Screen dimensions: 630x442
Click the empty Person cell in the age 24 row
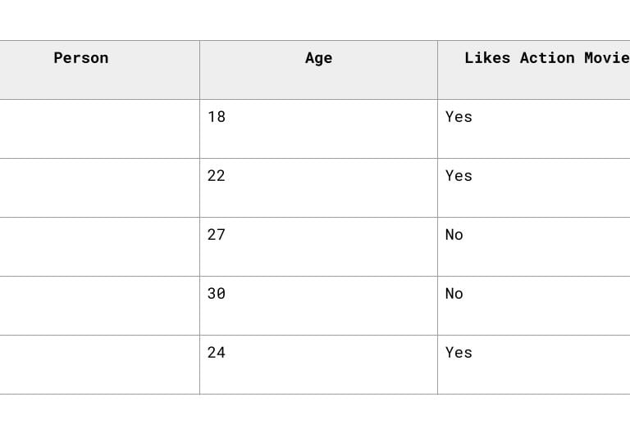(x=98, y=364)
